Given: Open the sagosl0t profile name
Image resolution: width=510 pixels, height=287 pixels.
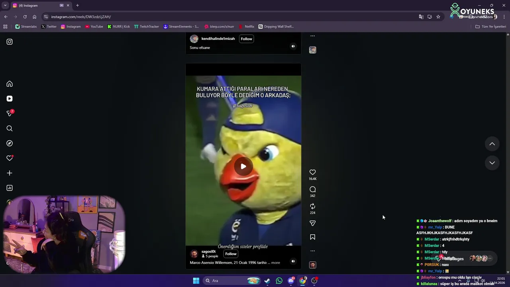Looking at the screenshot, I should (x=208, y=252).
